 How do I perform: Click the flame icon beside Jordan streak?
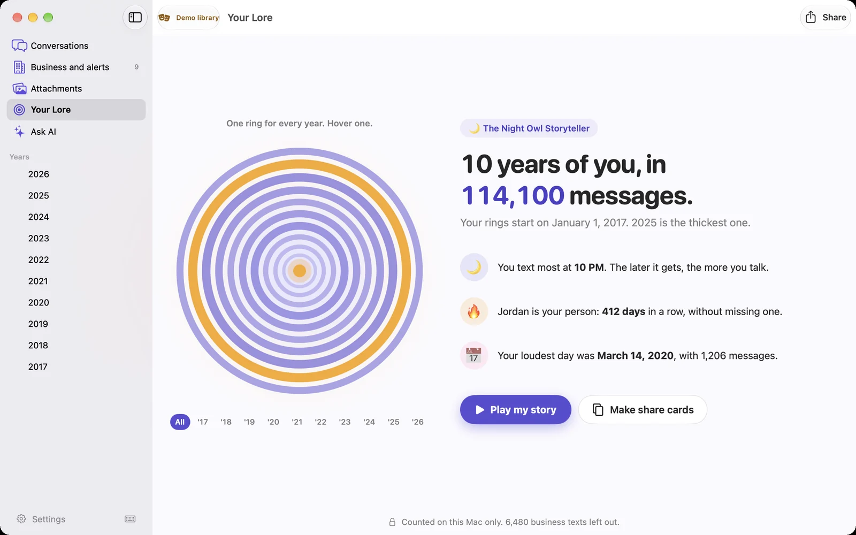pos(474,311)
